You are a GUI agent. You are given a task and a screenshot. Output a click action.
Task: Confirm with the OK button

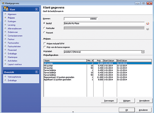(127, 110)
